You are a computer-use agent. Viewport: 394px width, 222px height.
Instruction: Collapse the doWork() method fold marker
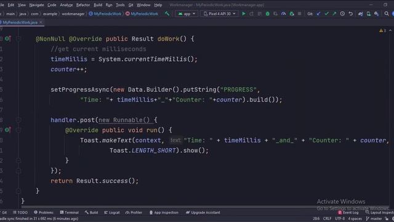tap(18, 38)
